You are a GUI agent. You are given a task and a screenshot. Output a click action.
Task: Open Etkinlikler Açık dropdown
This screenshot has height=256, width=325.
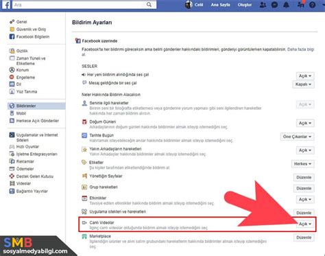[x=305, y=200]
